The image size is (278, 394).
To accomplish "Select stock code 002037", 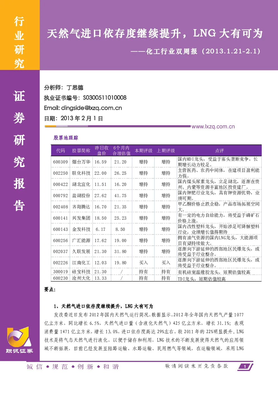I will tap(61, 251).
